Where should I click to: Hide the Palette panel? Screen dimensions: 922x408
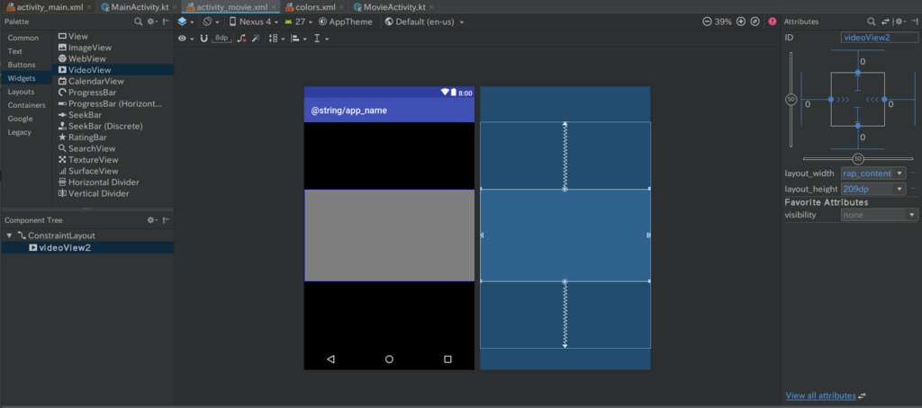(167, 22)
